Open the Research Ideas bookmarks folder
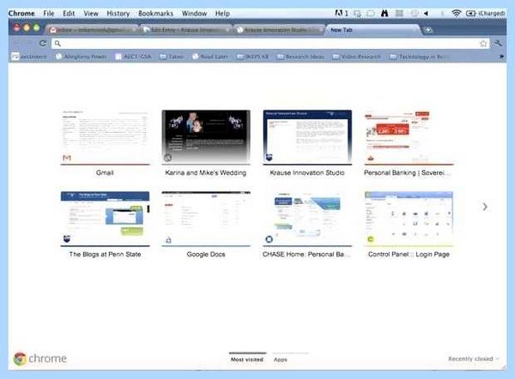The width and height of the screenshot is (515, 379). point(300,57)
